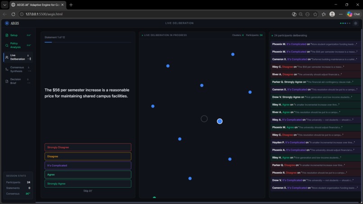Open the favorites list icon
The image size is (363, 204).
(x=324, y=14)
